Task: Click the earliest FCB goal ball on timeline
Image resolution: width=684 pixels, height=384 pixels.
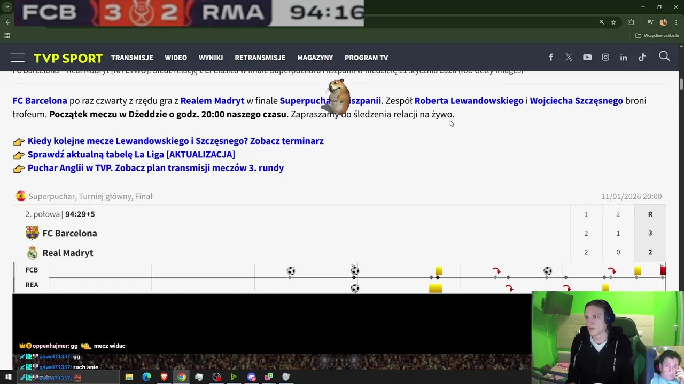Action: coord(291,271)
